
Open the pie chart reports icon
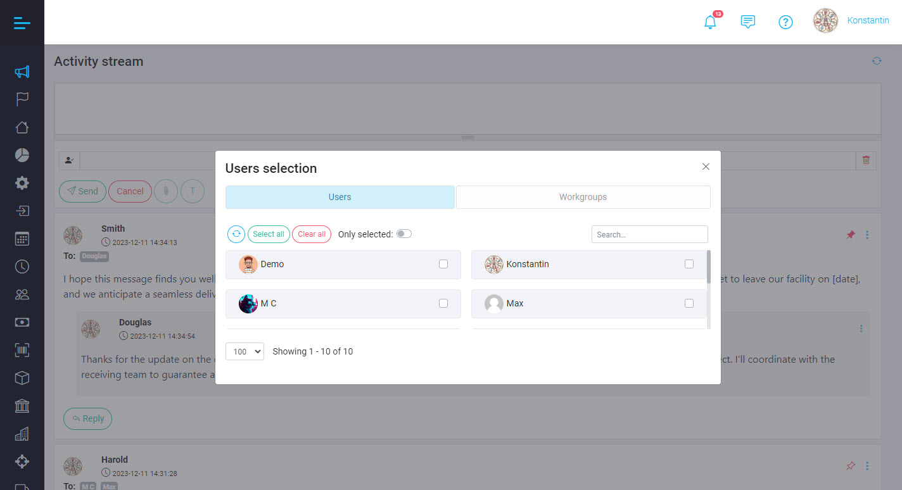coord(22,154)
